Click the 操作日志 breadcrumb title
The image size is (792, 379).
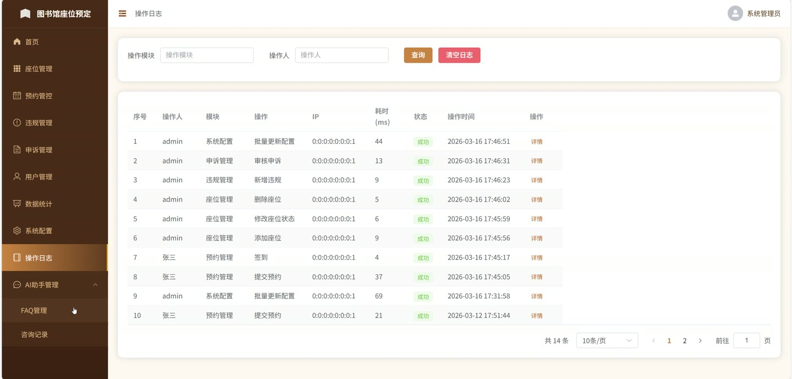click(148, 13)
